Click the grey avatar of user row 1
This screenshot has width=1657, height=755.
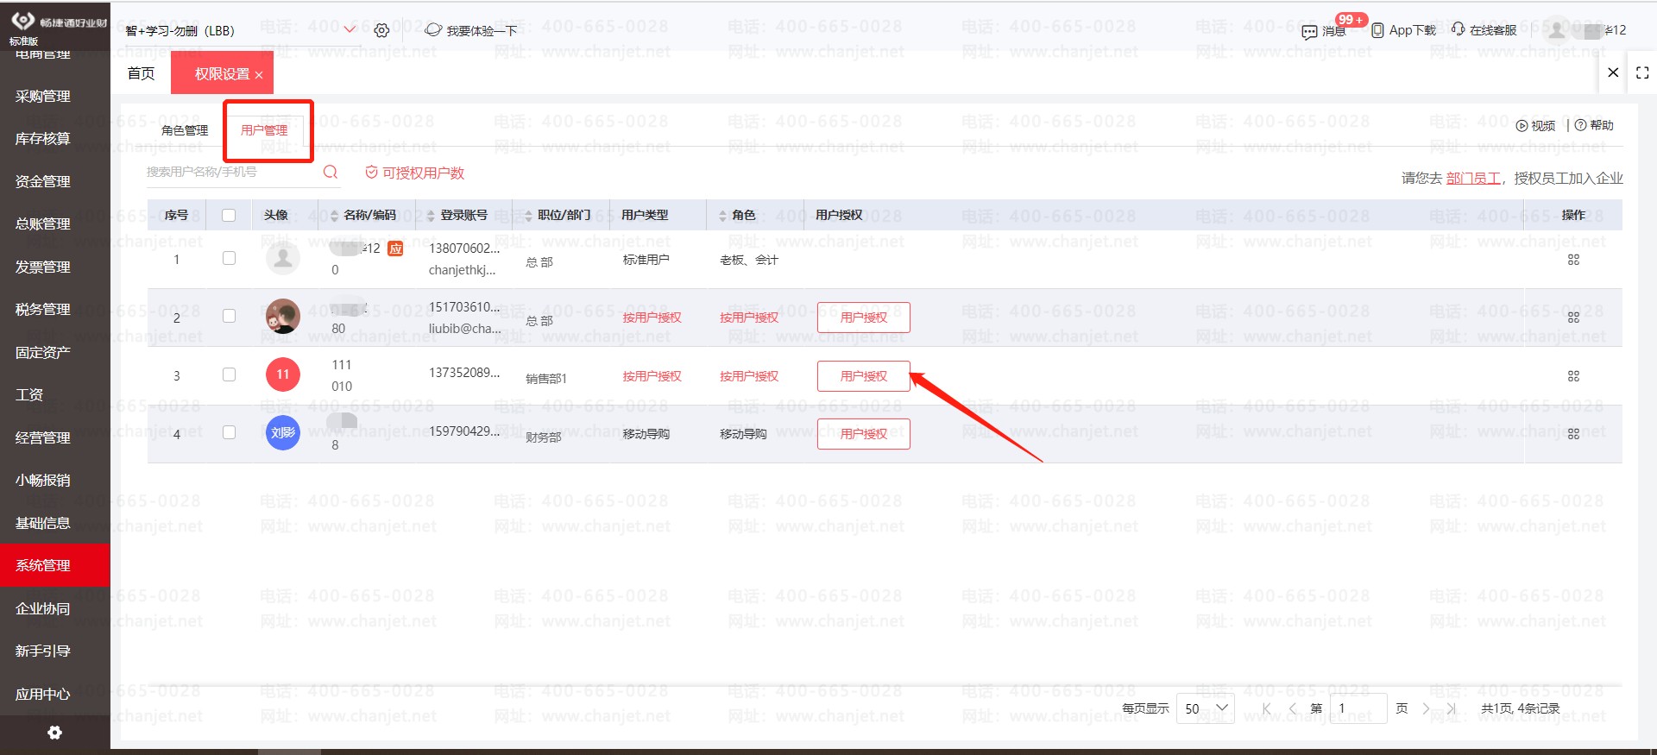click(283, 258)
